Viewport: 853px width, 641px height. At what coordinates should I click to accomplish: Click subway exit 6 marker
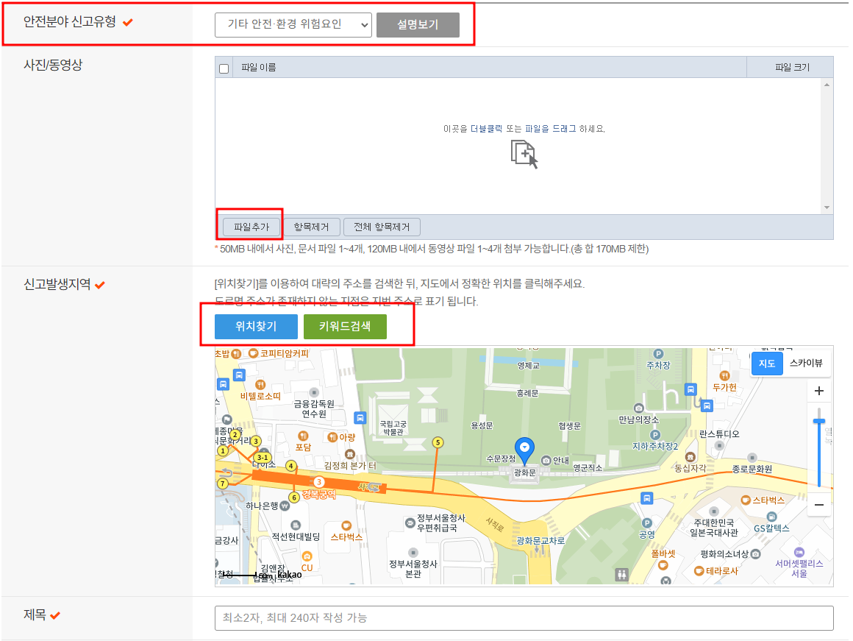click(294, 497)
